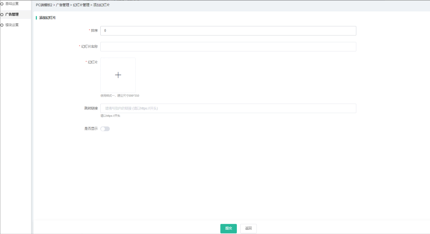The image size is (430, 234).
Task: Toggle the 是否显示 switch
Action: tap(105, 129)
